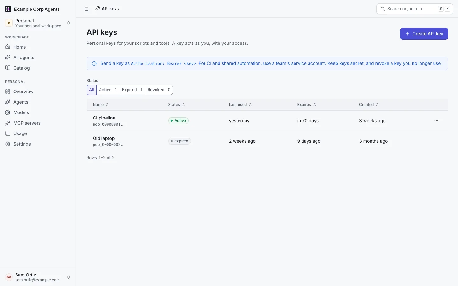Click the Expired badge in Old laptop row
458x286 pixels.
(x=179, y=141)
